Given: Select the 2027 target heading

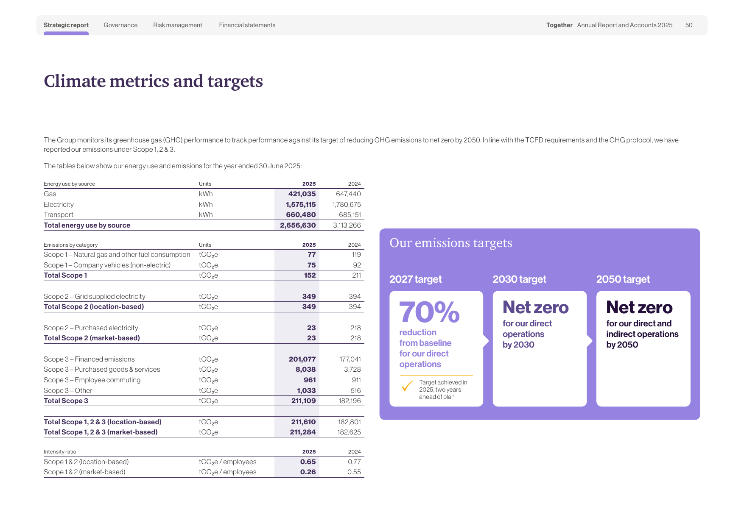Looking at the screenshot, I should tap(415, 279).
